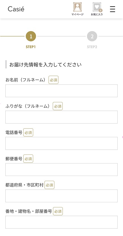
Task: Focus the 番地・建物名・部屋番号 input field
Action: pyautogui.click(x=61, y=222)
